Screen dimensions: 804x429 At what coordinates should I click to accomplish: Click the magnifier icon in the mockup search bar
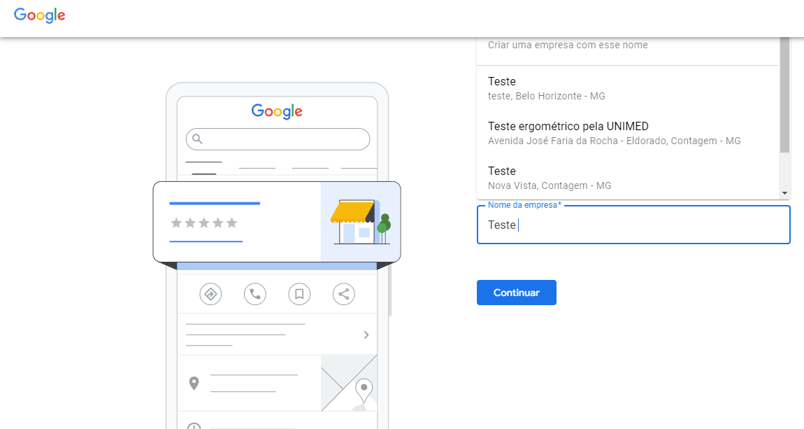point(197,139)
